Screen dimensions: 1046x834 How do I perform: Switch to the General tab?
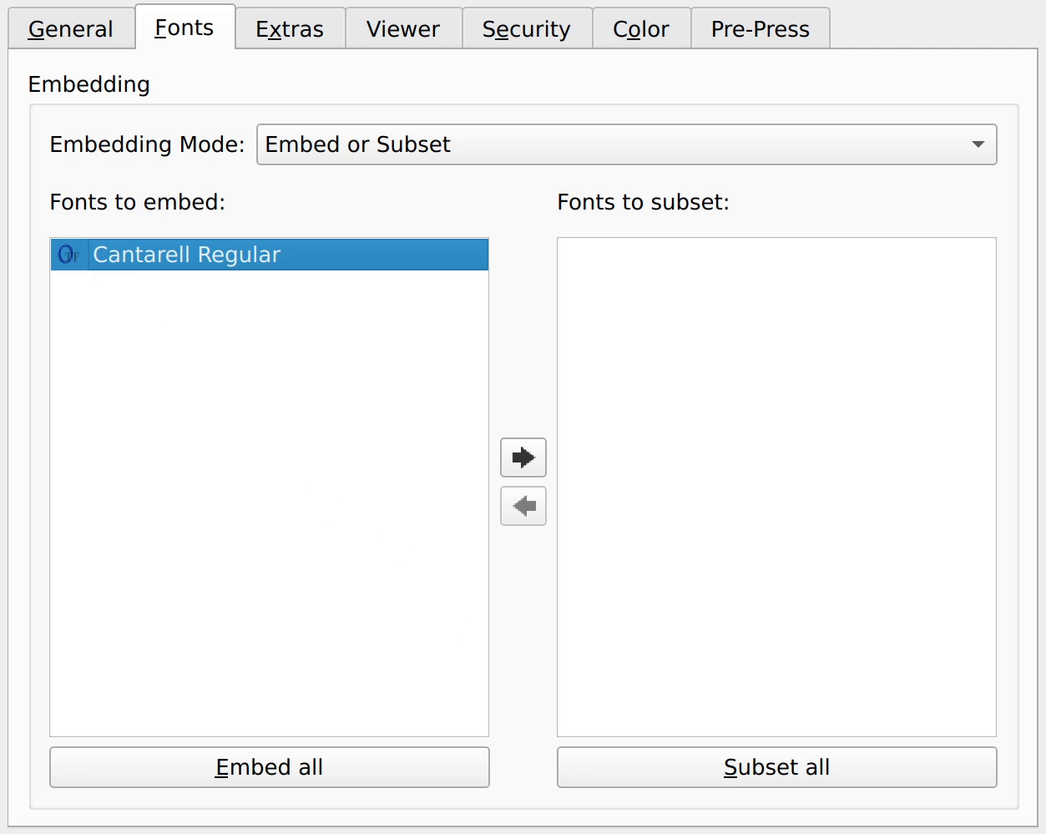click(71, 28)
